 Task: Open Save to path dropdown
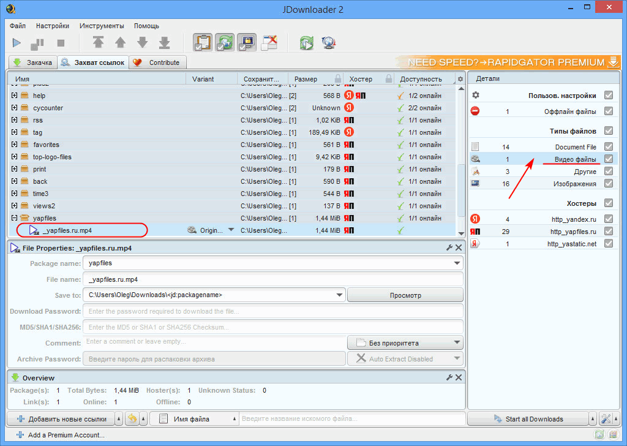[x=339, y=295]
